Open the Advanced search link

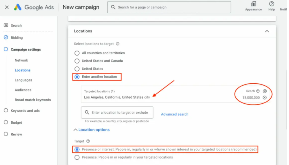174,114
